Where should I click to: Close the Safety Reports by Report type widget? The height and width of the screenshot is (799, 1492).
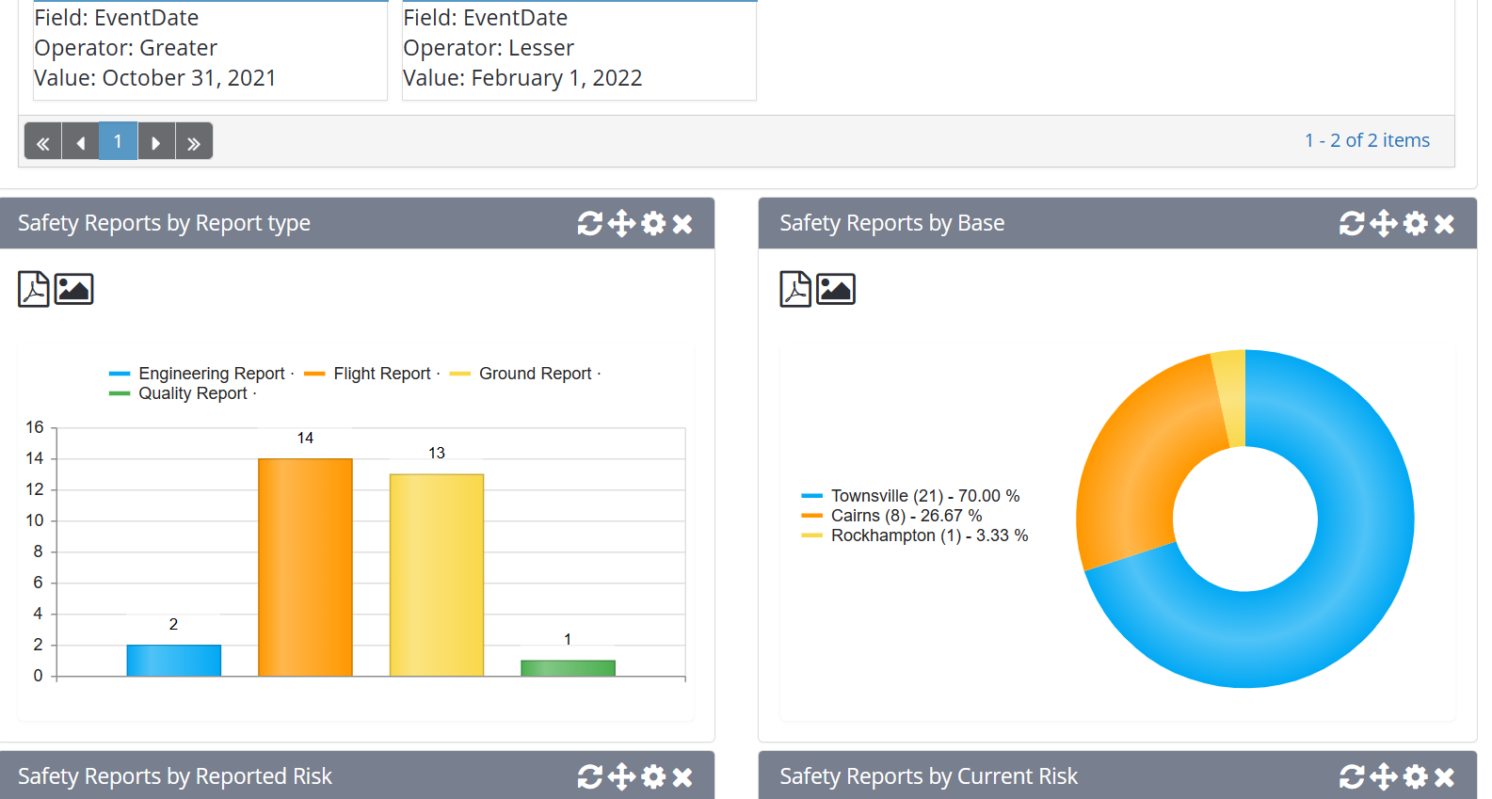click(x=683, y=223)
